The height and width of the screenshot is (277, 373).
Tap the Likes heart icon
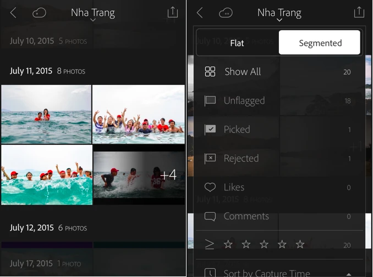pos(210,187)
